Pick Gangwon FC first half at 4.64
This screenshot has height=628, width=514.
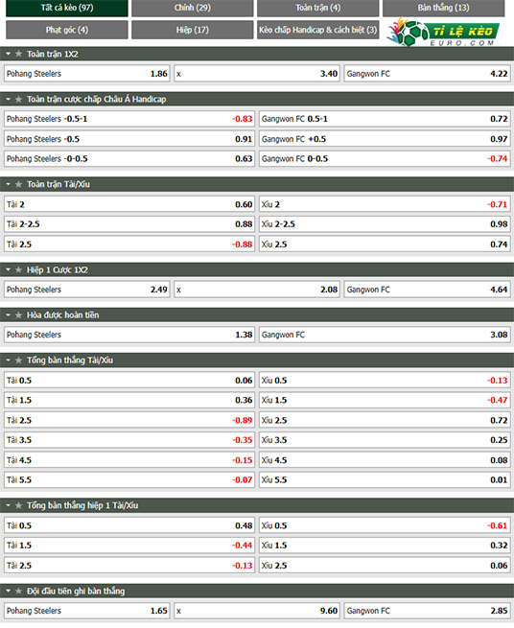pos(427,290)
